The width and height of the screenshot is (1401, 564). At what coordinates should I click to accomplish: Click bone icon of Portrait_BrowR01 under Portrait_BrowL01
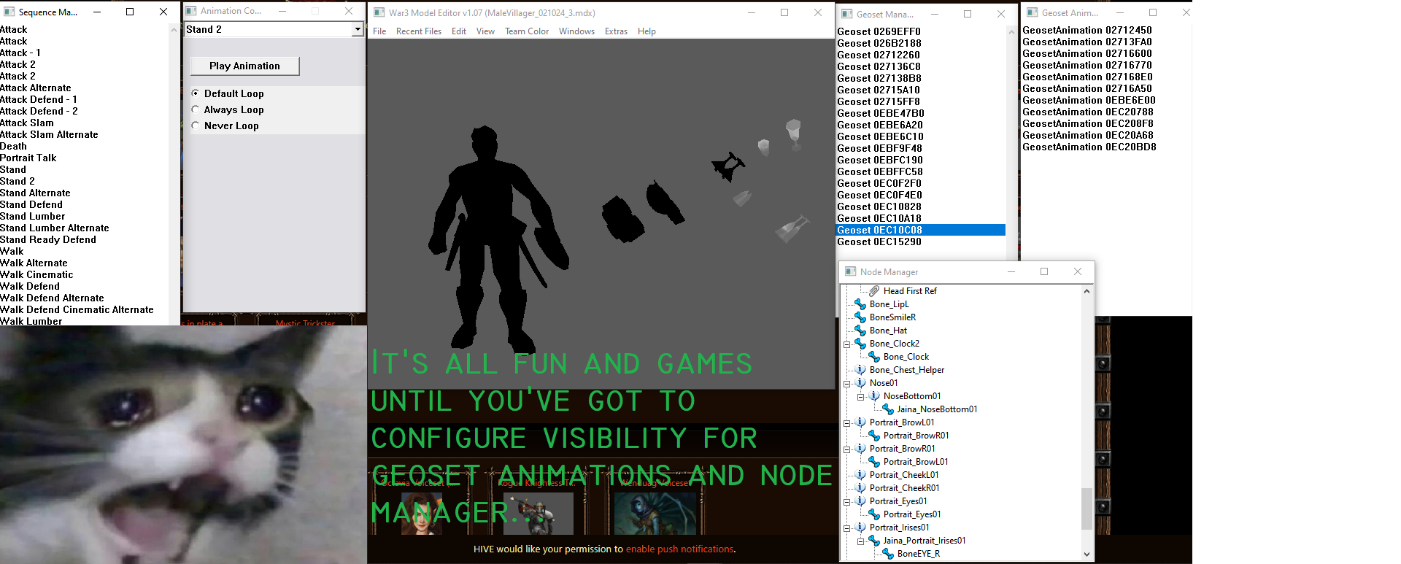click(874, 435)
